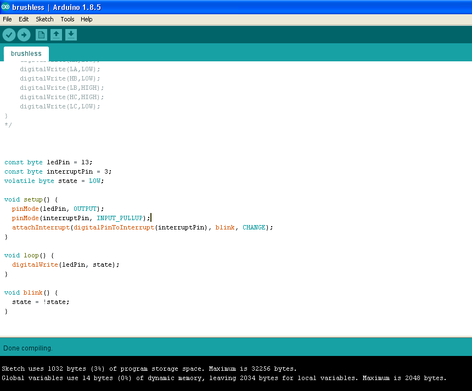Screen dimensions: 472x391
Task: Click 'pinMode(ledPin, OUTPUT);' line
Action: [58, 209]
